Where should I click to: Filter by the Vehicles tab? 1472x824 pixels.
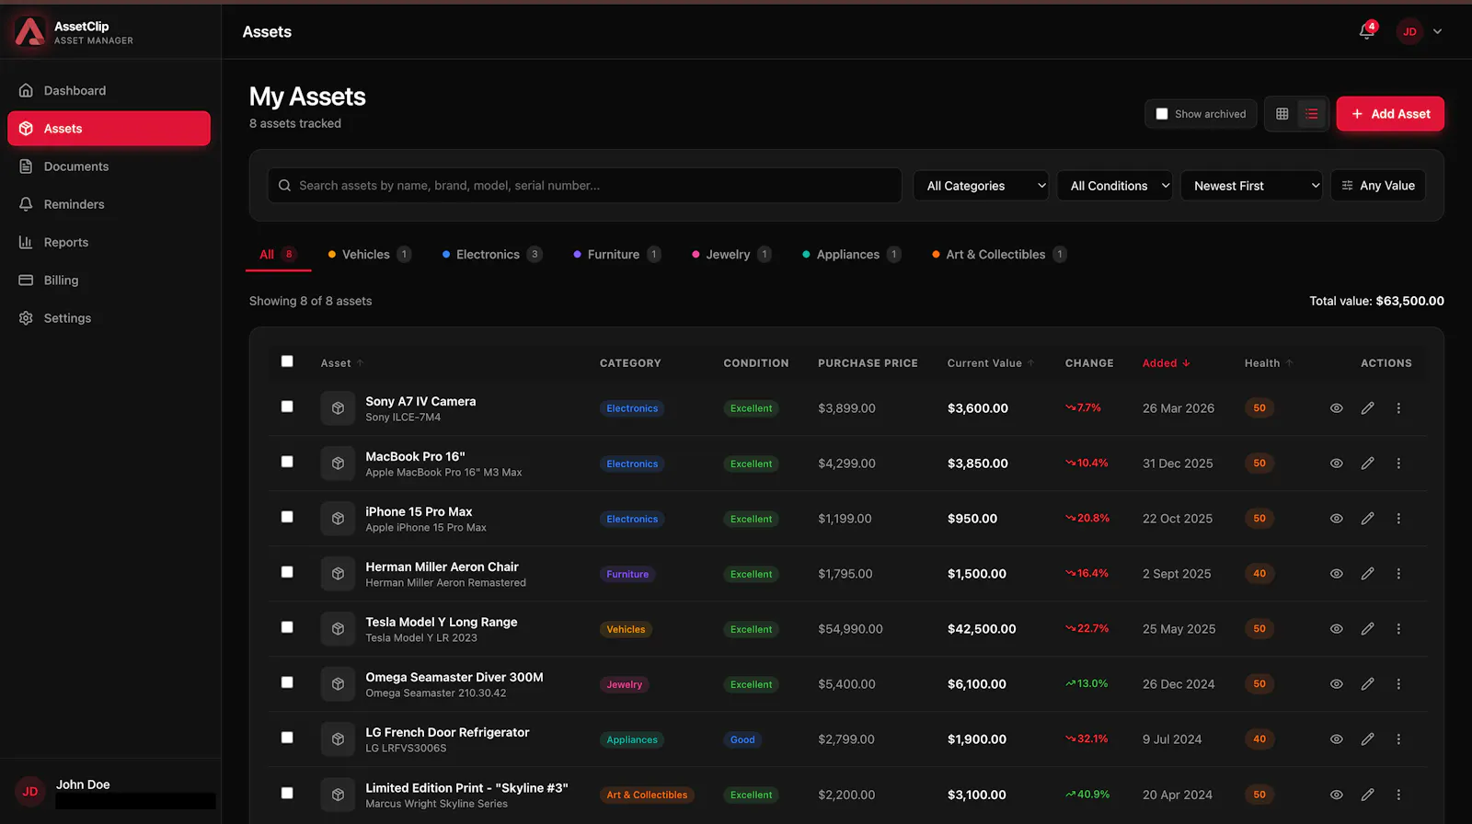[x=369, y=255]
